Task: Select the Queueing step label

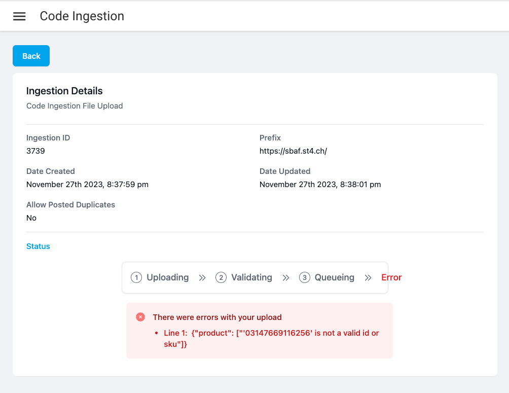Action: click(334, 277)
